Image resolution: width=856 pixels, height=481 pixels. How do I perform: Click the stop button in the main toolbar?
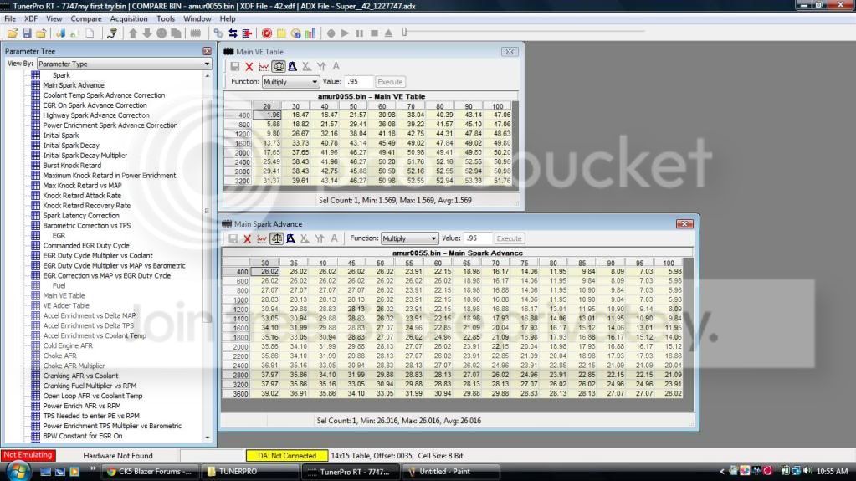point(374,33)
